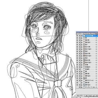Select the 目鼻塗り layer name

click(x=88, y=67)
